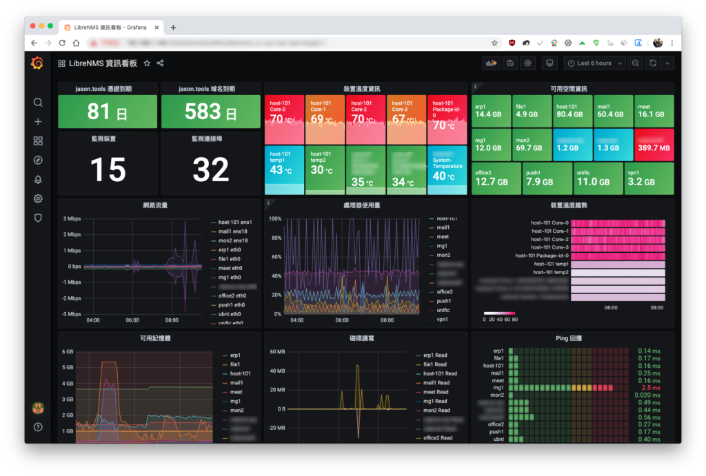
Task: Open the 裝置溫度趨勢 panel title menu
Action: click(x=569, y=205)
